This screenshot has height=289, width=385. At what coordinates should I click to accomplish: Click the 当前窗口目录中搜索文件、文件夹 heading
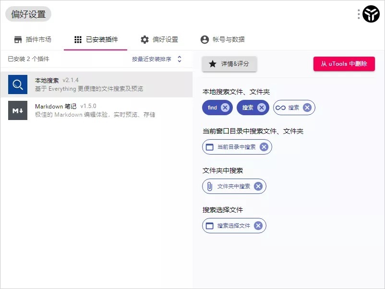tap(253, 131)
